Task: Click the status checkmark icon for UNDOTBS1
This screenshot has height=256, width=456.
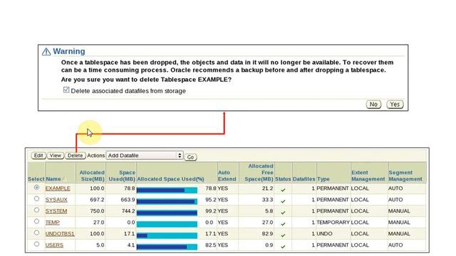Action: click(283, 235)
